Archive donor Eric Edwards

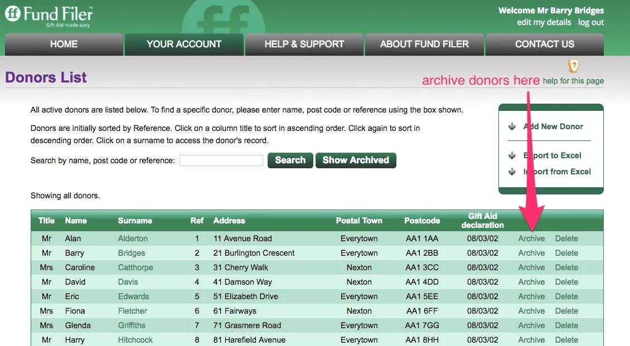[x=531, y=296]
